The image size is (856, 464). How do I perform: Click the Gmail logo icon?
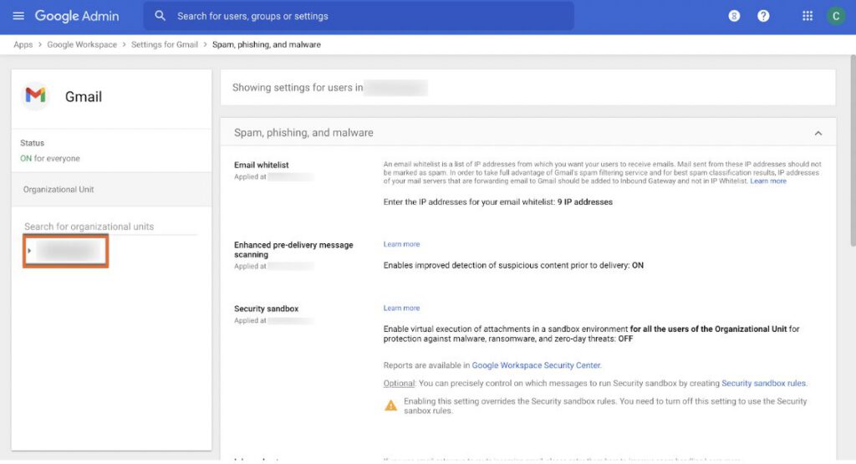point(35,95)
